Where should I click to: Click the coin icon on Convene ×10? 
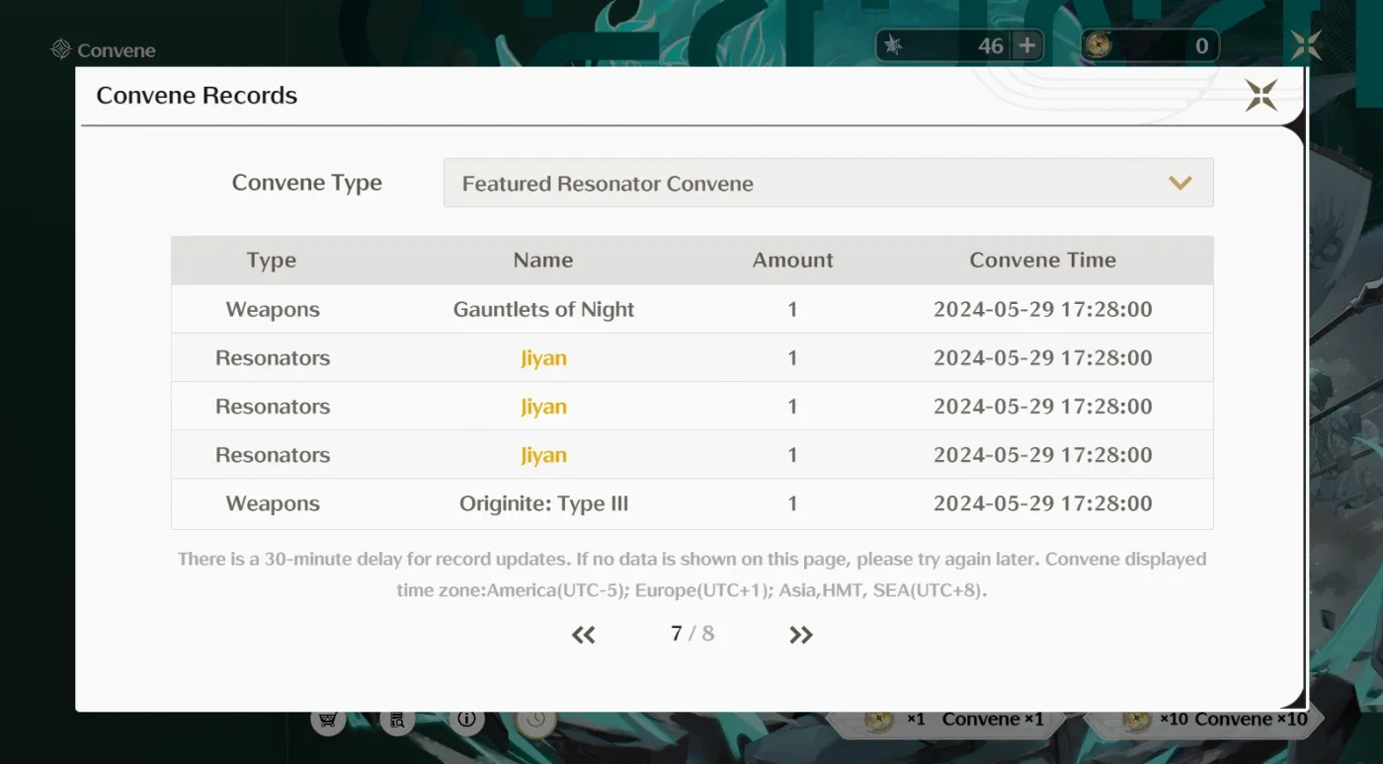point(1137,721)
